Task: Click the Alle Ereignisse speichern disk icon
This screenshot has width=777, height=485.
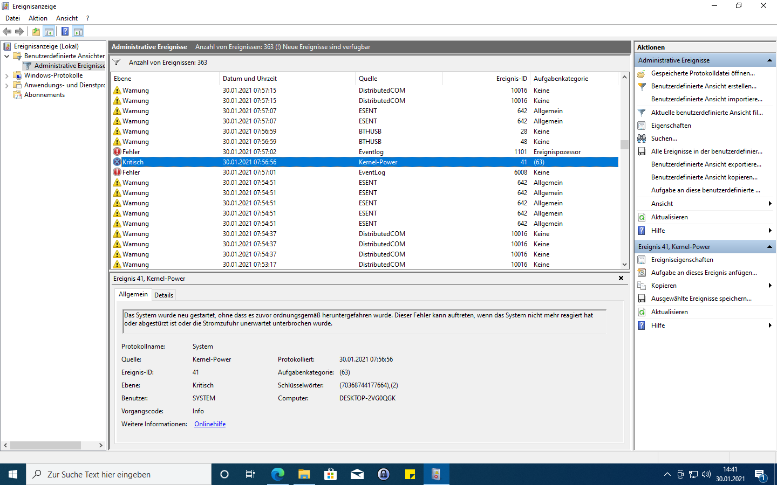Action: (642, 151)
